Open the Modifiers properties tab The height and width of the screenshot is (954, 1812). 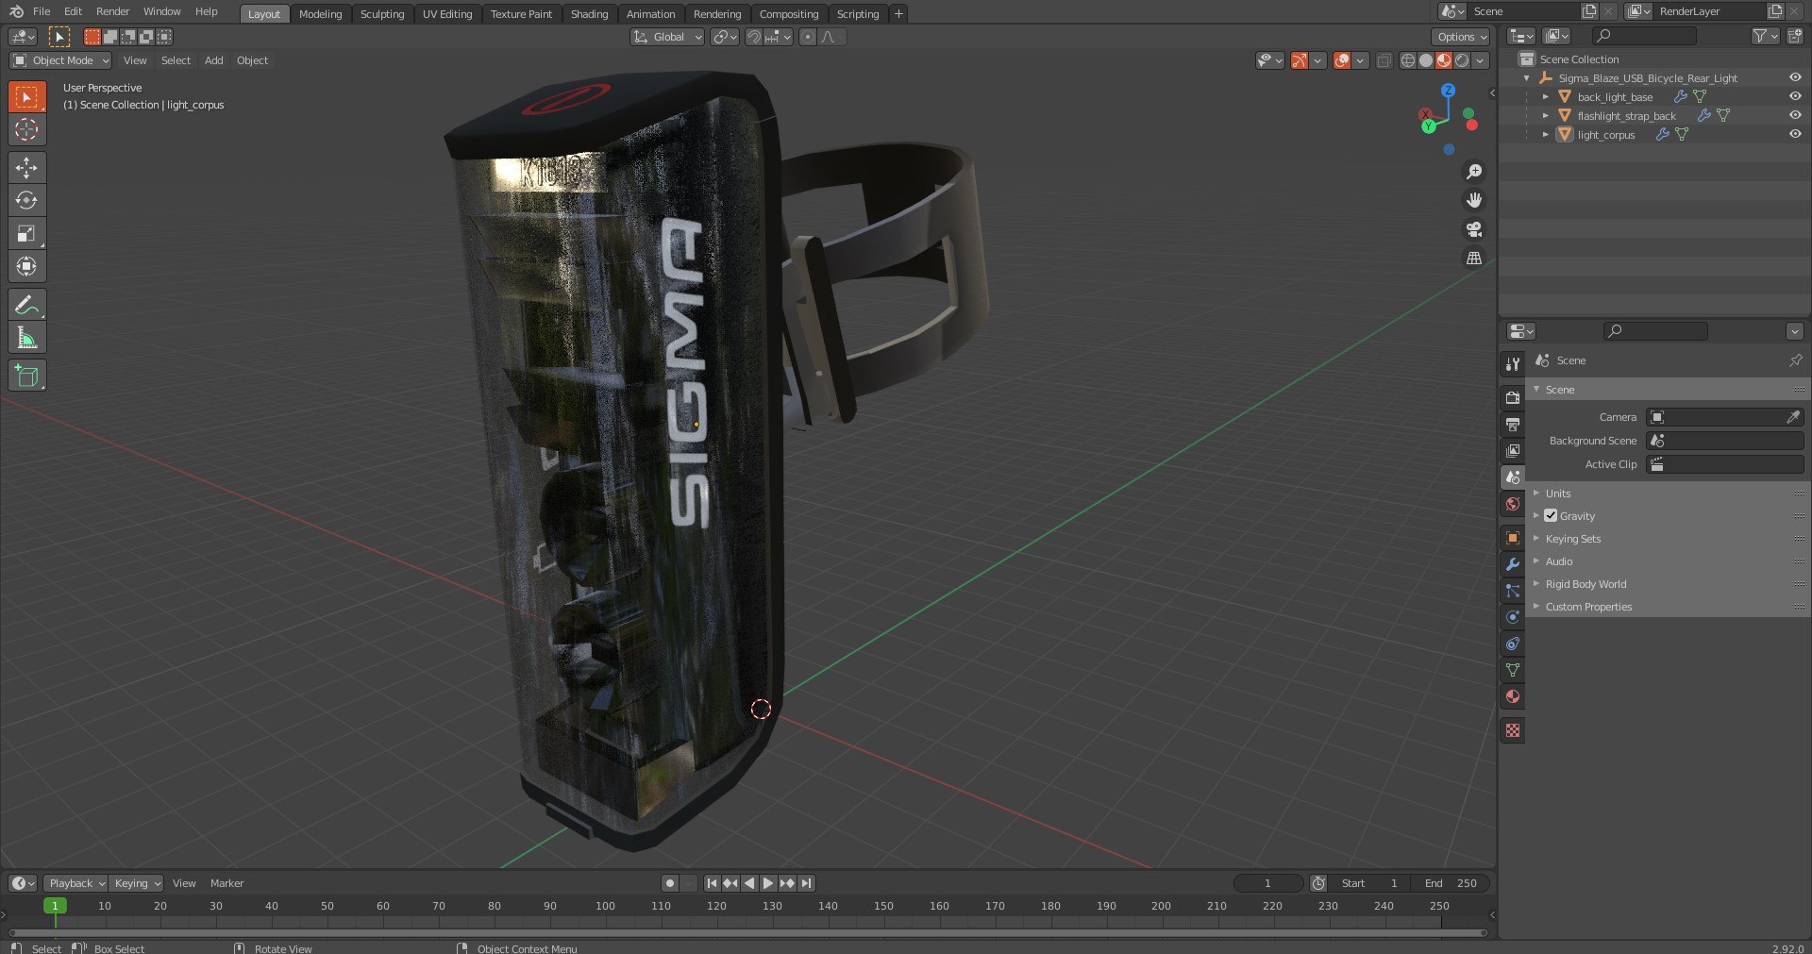(1513, 564)
